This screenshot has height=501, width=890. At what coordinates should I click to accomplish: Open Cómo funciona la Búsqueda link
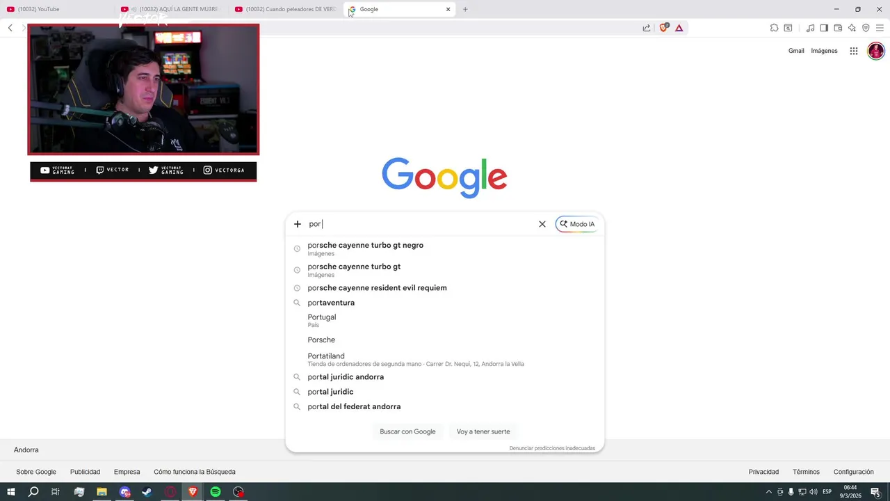(x=195, y=472)
